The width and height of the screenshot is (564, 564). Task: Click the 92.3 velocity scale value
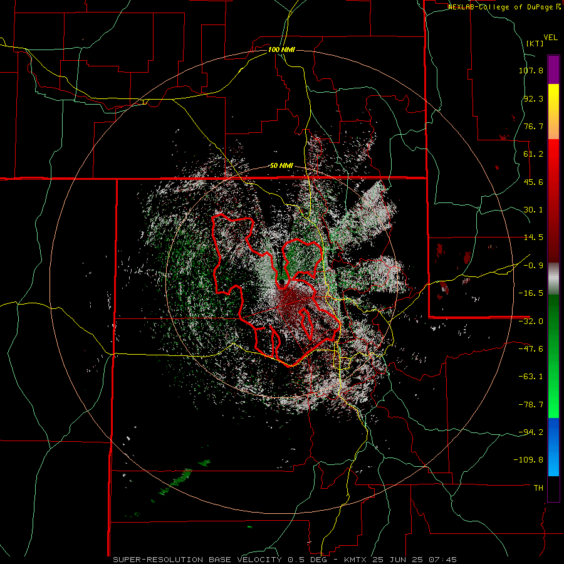(x=533, y=98)
